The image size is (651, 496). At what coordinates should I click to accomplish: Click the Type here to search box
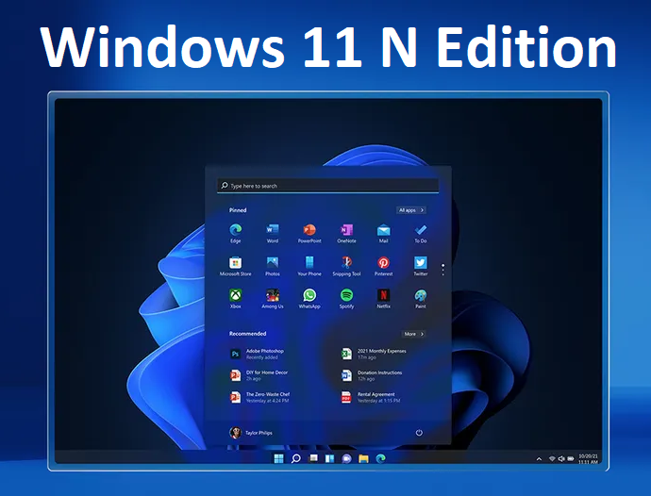(327, 186)
